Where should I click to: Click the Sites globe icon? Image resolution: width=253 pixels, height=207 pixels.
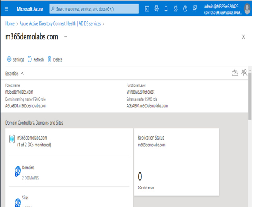click(x=18, y=202)
